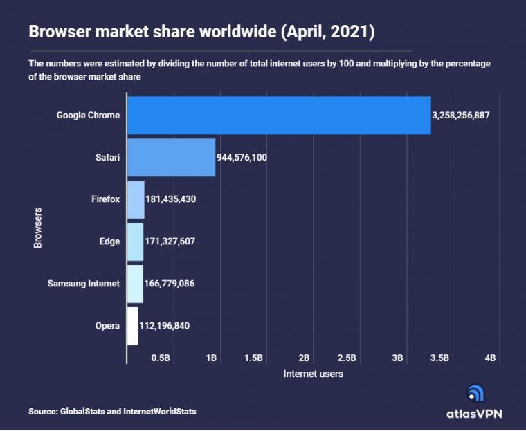Click the Firefox bar
Screen dimensions: 526x431
(136, 199)
